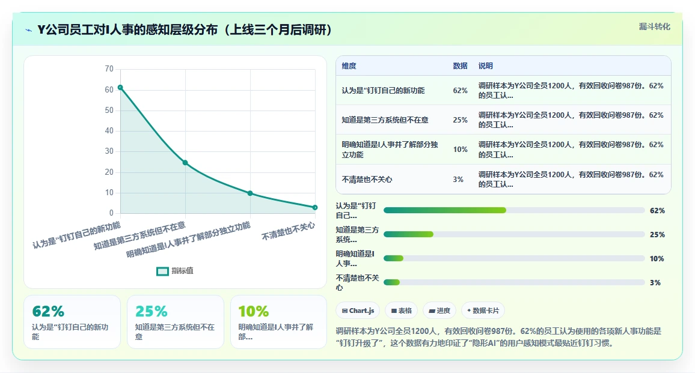Image resolution: width=695 pixels, height=373 pixels.
Task: Select table row 不清楚也不关心
Action: pyautogui.click(x=504, y=180)
